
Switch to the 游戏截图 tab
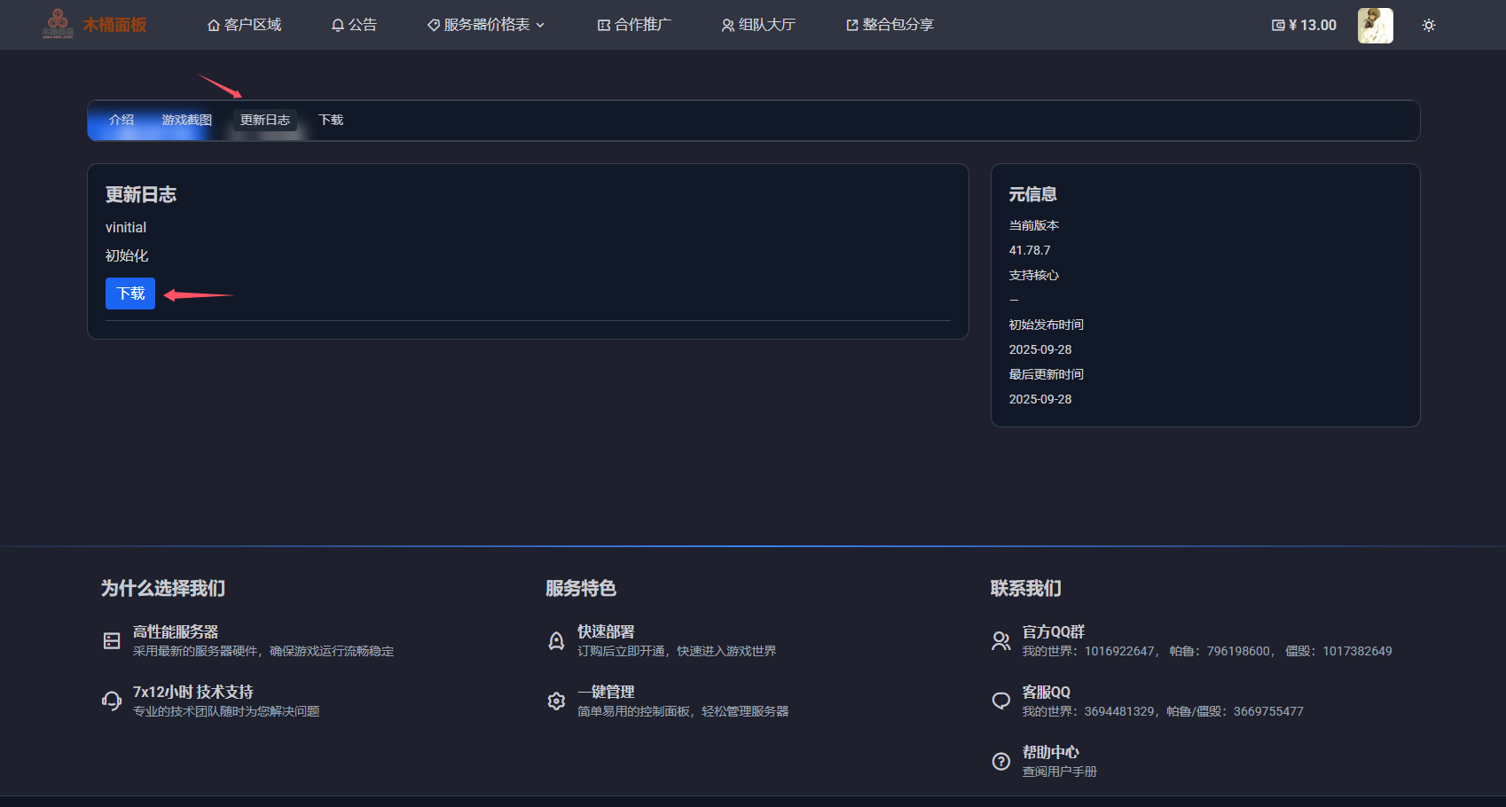[186, 120]
